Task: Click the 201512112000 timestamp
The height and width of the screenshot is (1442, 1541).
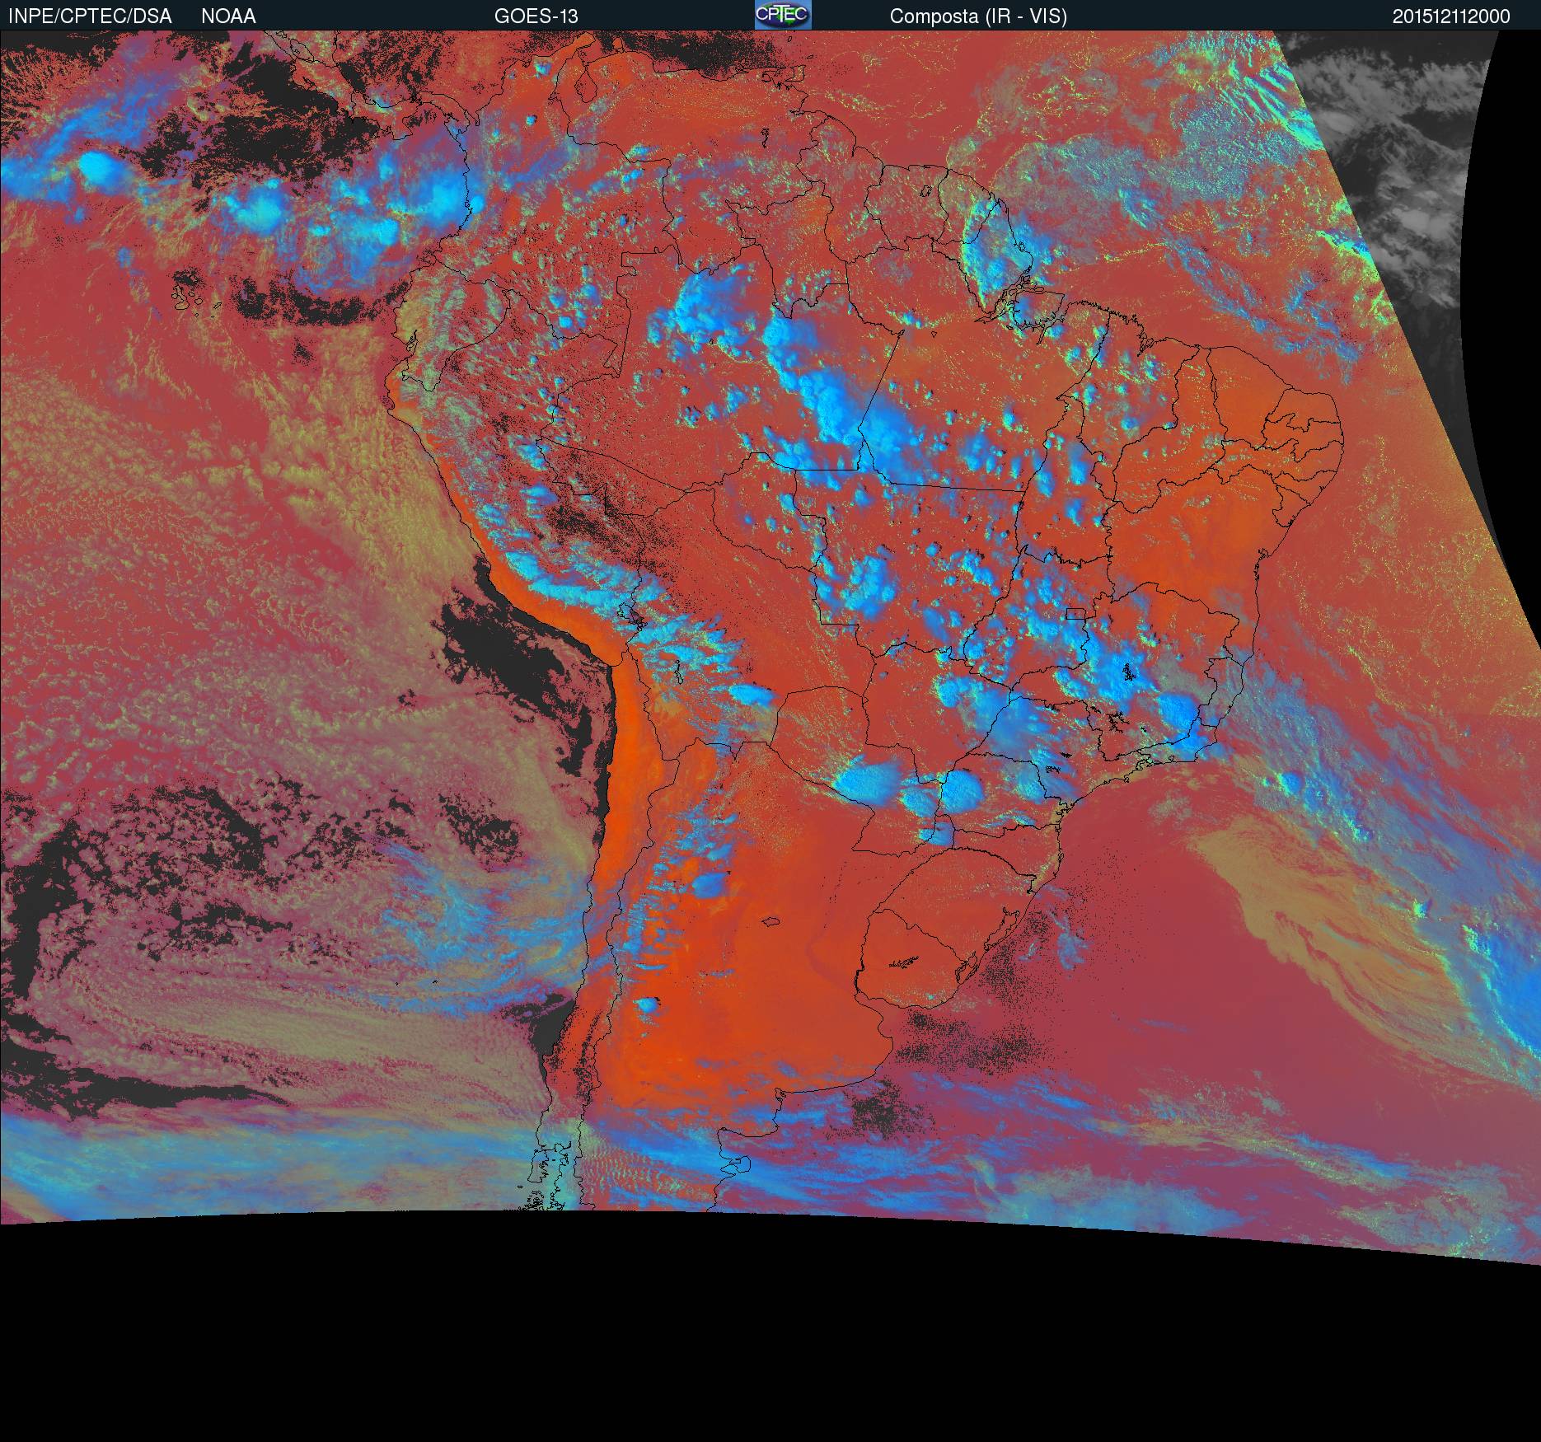Action: click(1451, 16)
